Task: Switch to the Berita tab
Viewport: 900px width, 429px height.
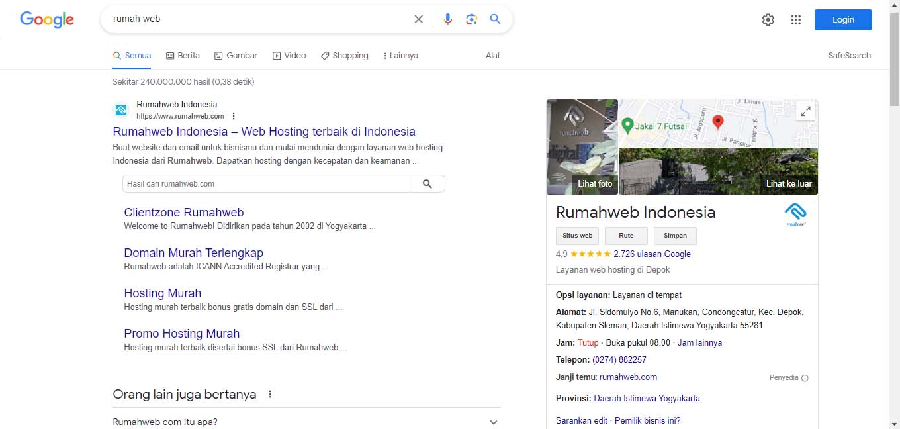Action: [183, 56]
